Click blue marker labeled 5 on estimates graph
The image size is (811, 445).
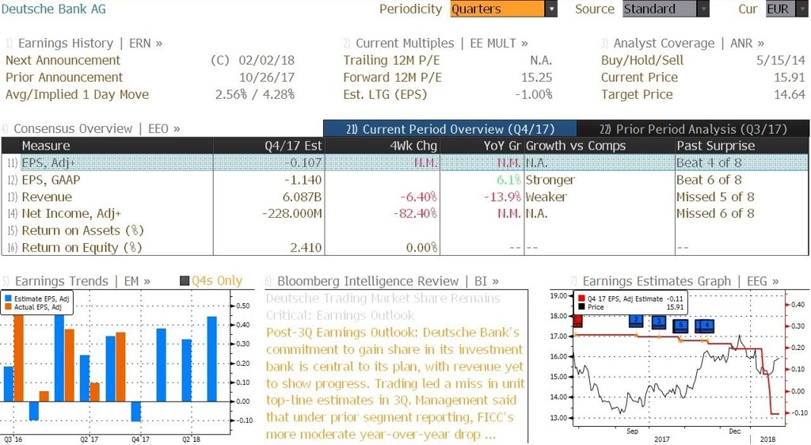click(x=680, y=325)
